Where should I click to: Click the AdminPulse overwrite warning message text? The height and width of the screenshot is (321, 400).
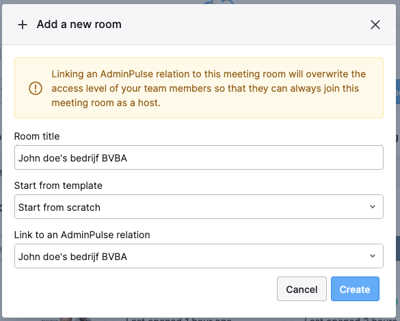point(209,88)
